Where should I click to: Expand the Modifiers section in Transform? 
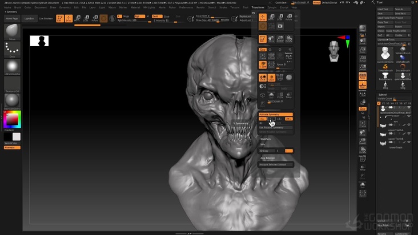click(266, 139)
